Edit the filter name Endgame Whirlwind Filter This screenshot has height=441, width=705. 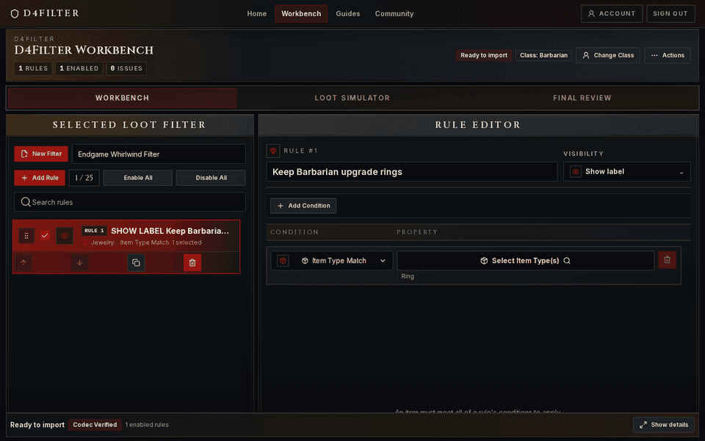pyautogui.click(x=159, y=154)
